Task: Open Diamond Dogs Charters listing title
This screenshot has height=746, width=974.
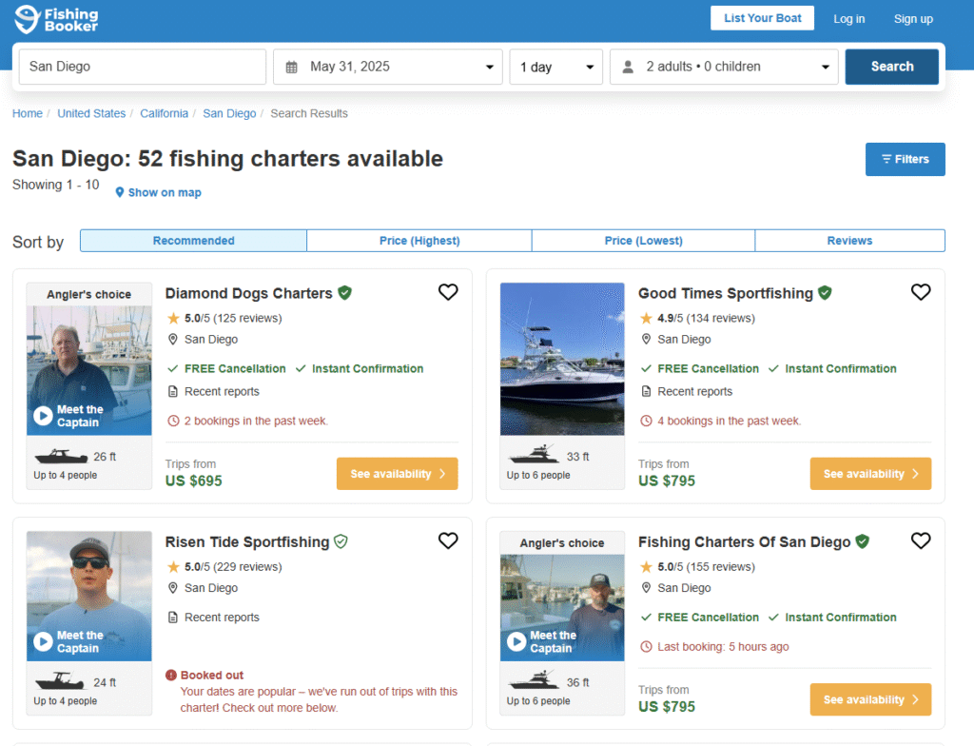Action: 248,293
